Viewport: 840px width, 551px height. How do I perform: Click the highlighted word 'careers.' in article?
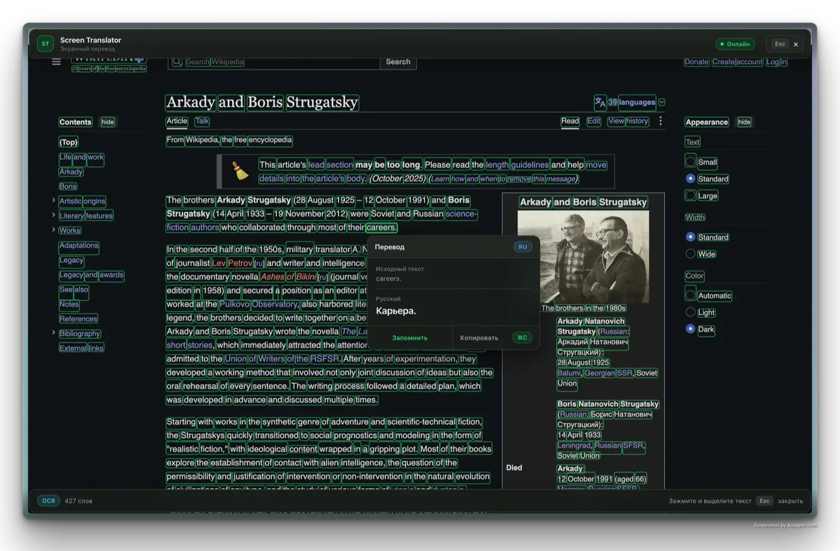(382, 227)
